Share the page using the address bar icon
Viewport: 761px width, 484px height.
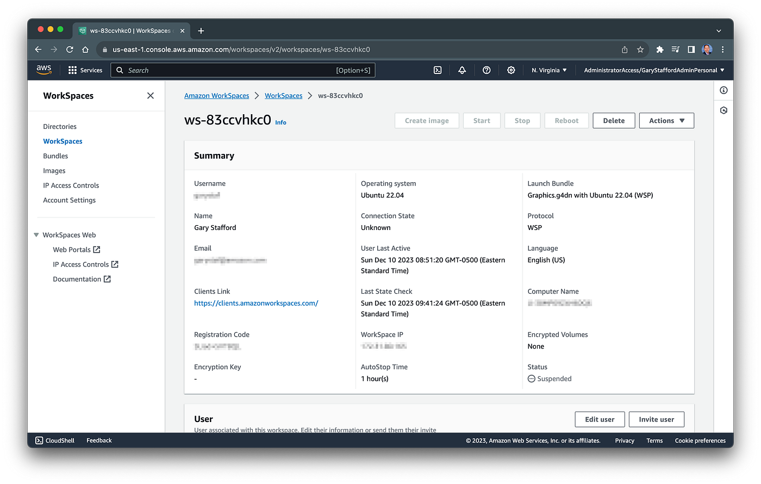[x=625, y=49]
